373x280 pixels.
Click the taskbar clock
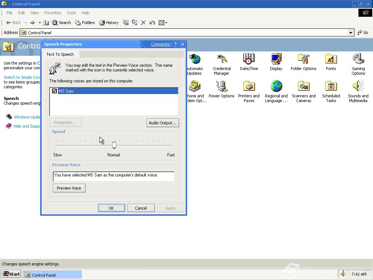[x=359, y=274]
